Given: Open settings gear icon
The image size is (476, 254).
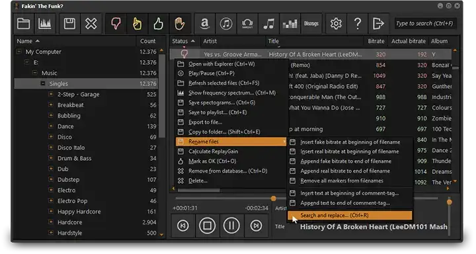Looking at the screenshot, I should pyautogui.click(x=336, y=23).
